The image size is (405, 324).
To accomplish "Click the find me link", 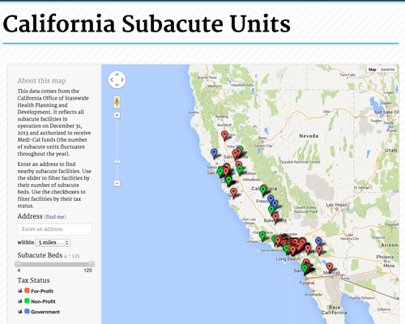I will pos(55,217).
